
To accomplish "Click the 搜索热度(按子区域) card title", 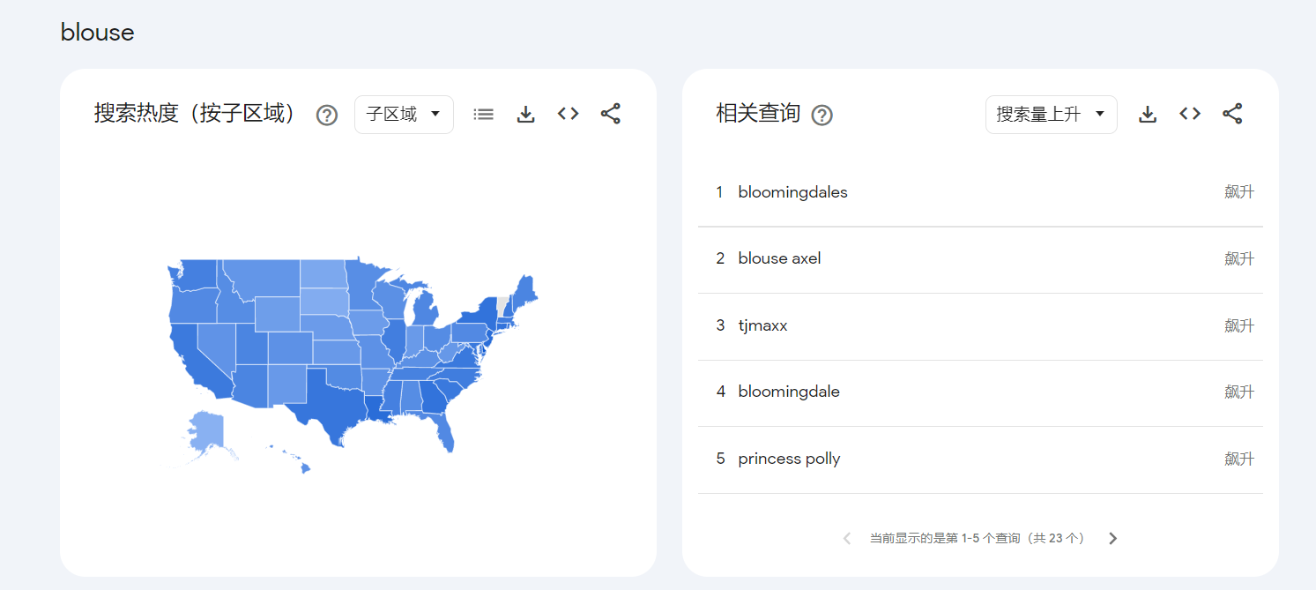I will 198,114.
